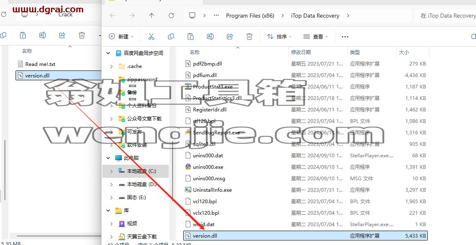Viewport: 476px width, 245px height.
Task: Expand the 视频 library node
Action: [x=112, y=224]
